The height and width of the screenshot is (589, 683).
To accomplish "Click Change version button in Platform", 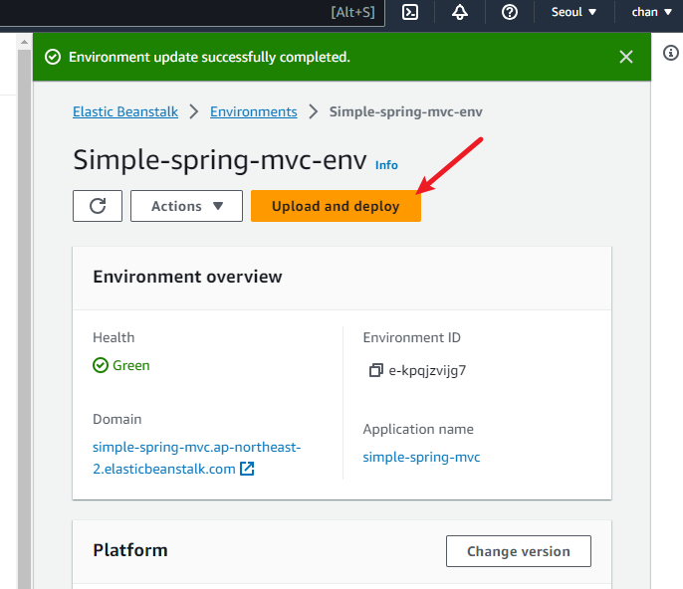I will (x=519, y=551).
